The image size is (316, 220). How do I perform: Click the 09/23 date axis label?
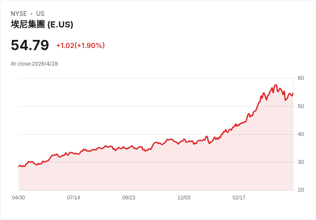(128, 197)
